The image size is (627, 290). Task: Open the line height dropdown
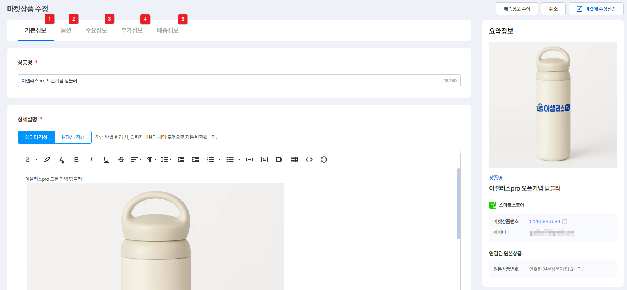166,159
